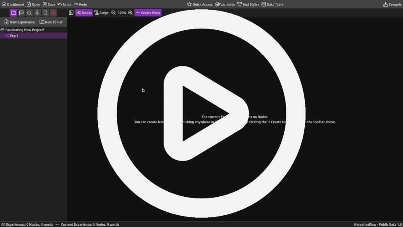Open the Variables editor
The image size is (403, 227).
225,4
